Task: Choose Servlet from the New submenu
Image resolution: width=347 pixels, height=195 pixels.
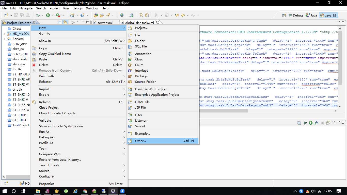Action: (x=163, y=126)
